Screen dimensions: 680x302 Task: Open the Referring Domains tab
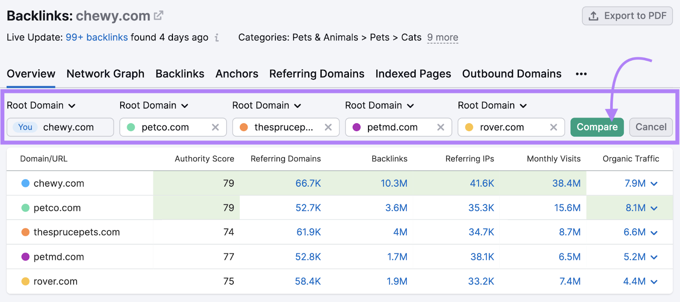[317, 74]
